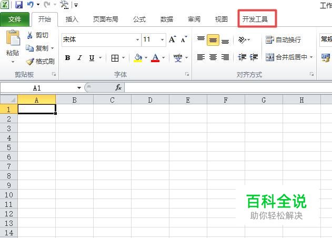Expand the 复制 dropdown arrow
This screenshot has height=238, width=332.
pos(52,48)
